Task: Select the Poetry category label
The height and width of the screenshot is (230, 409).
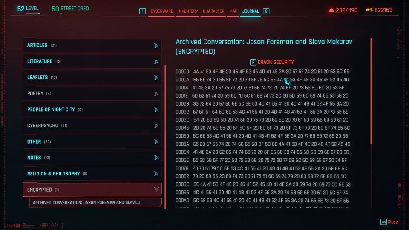Action: point(35,93)
